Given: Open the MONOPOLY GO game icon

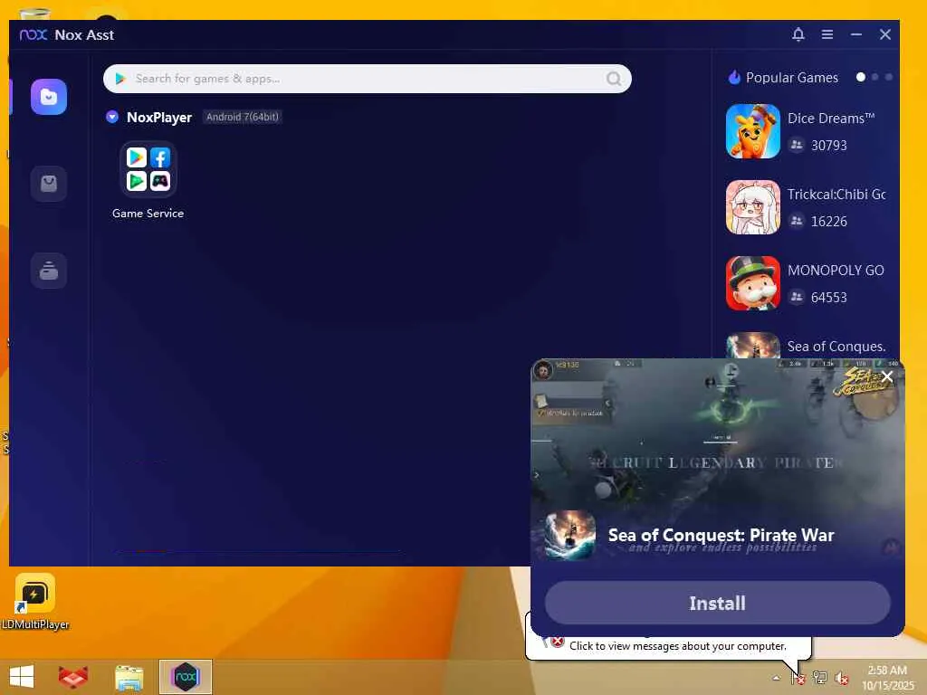Looking at the screenshot, I should pos(752,283).
